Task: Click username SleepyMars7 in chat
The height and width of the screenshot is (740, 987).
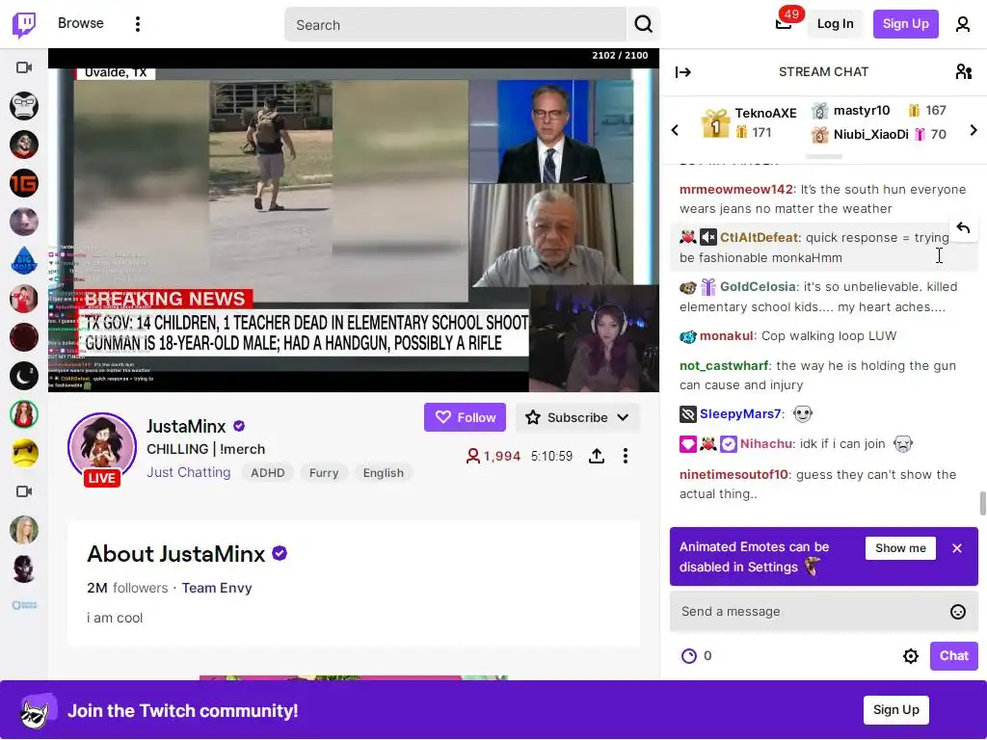Action: click(x=740, y=414)
